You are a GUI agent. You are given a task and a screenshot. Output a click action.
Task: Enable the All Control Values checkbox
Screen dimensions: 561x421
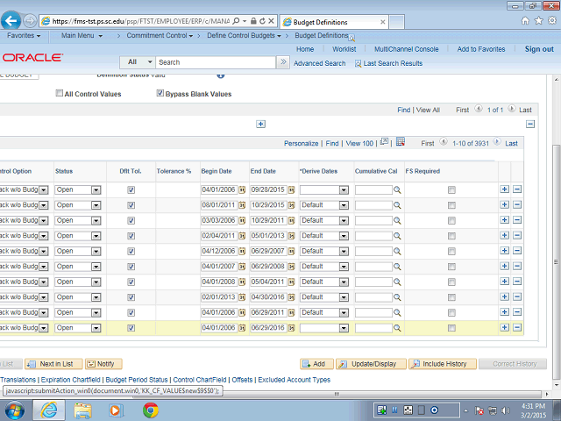pyautogui.click(x=60, y=94)
